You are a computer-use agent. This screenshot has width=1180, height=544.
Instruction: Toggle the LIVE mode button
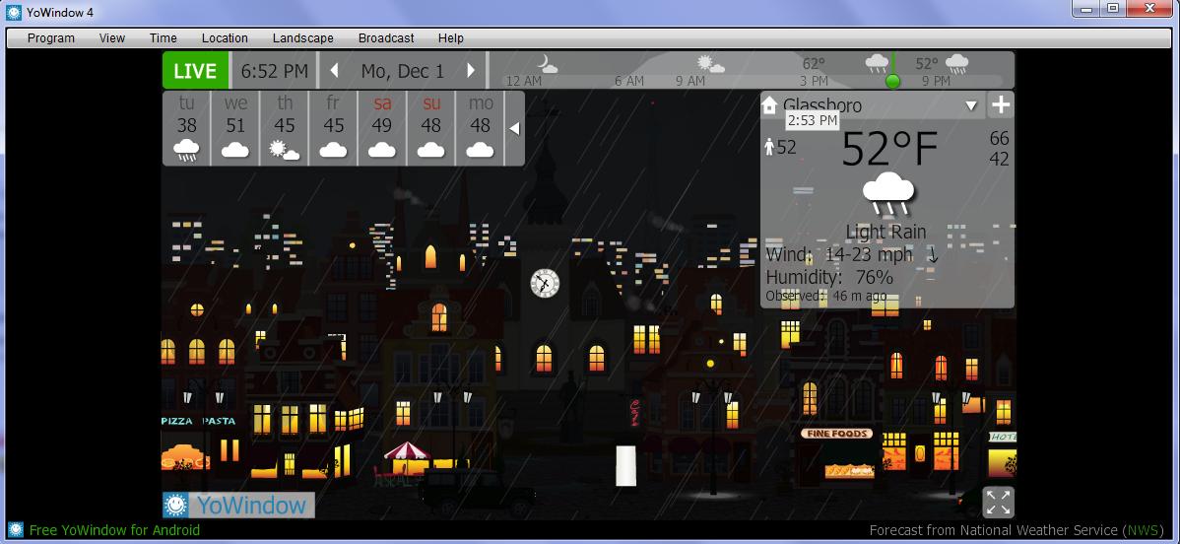tap(195, 71)
